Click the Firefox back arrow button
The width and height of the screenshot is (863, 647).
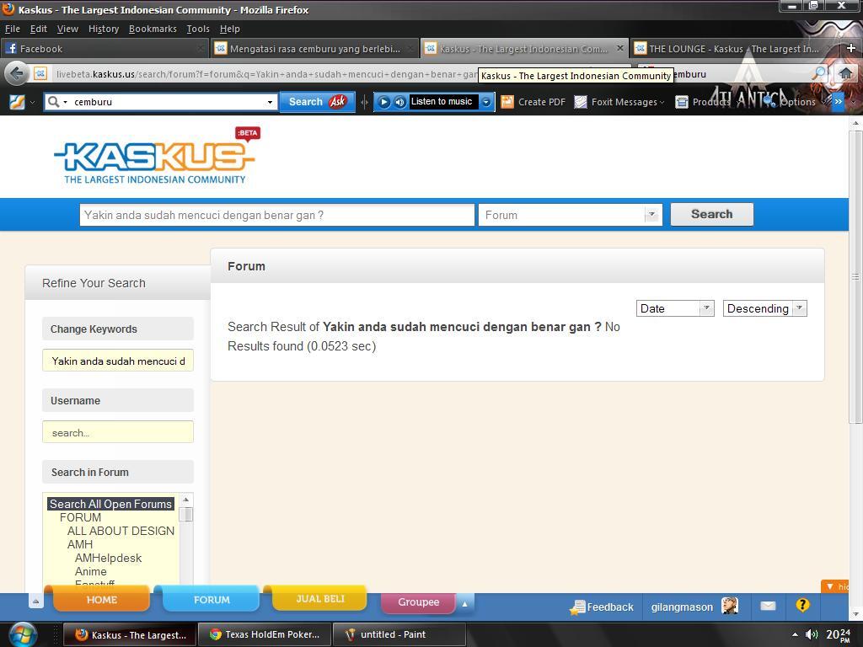point(17,74)
